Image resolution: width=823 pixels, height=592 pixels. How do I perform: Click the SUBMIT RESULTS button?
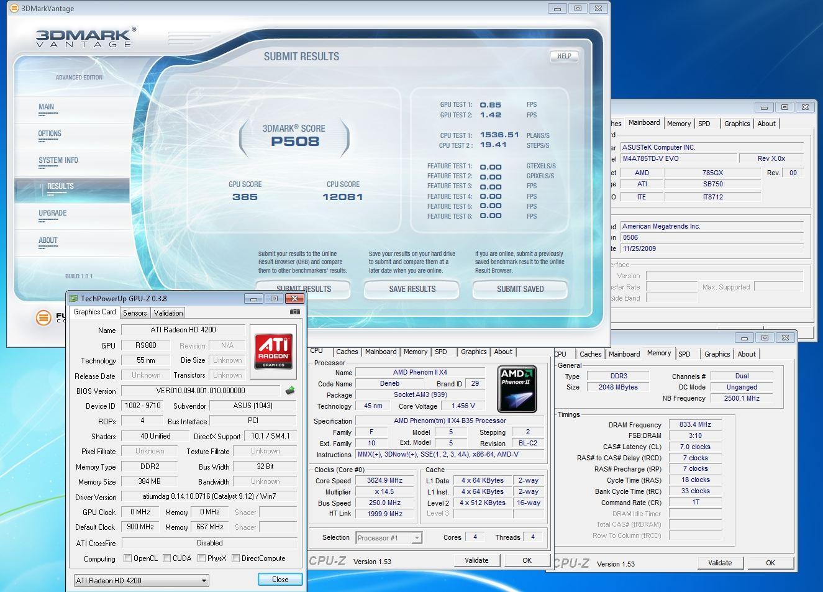tap(304, 288)
